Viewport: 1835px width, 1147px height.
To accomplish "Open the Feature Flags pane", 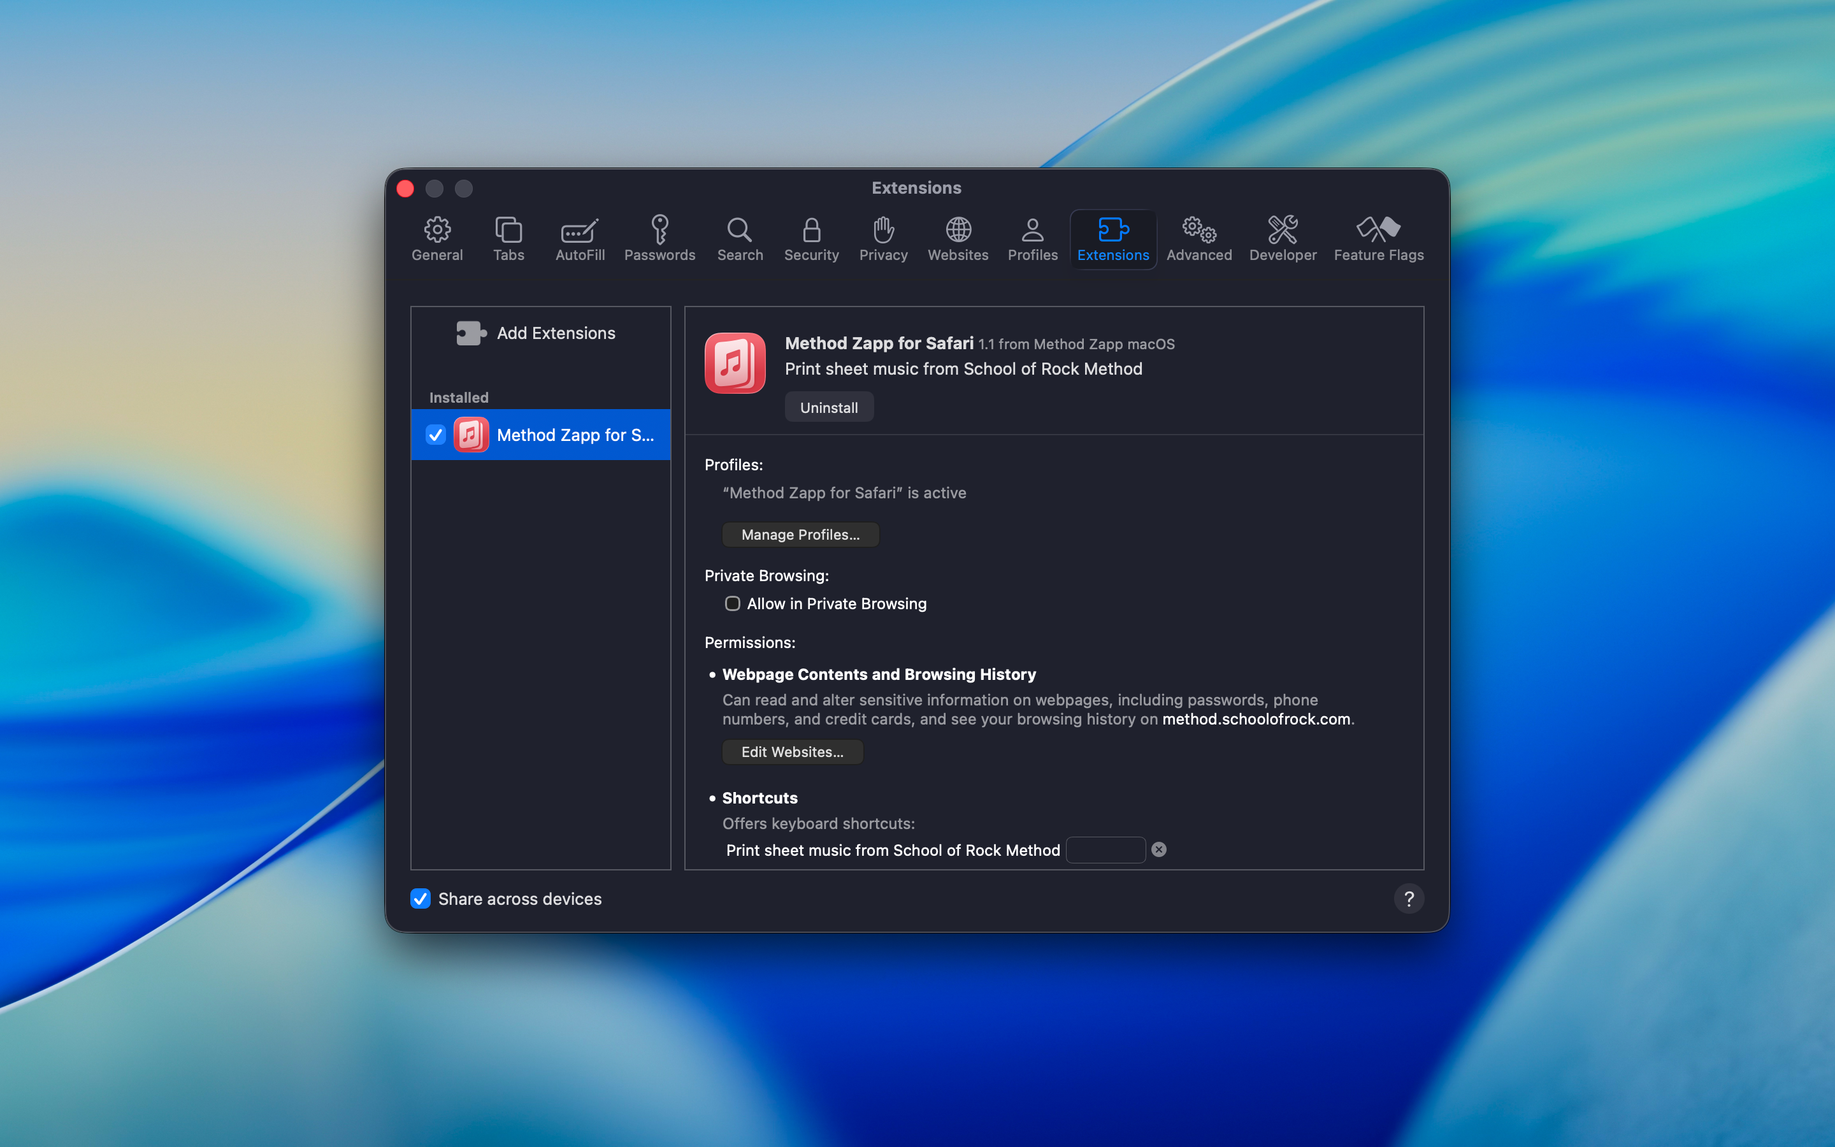I will pos(1379,239).
